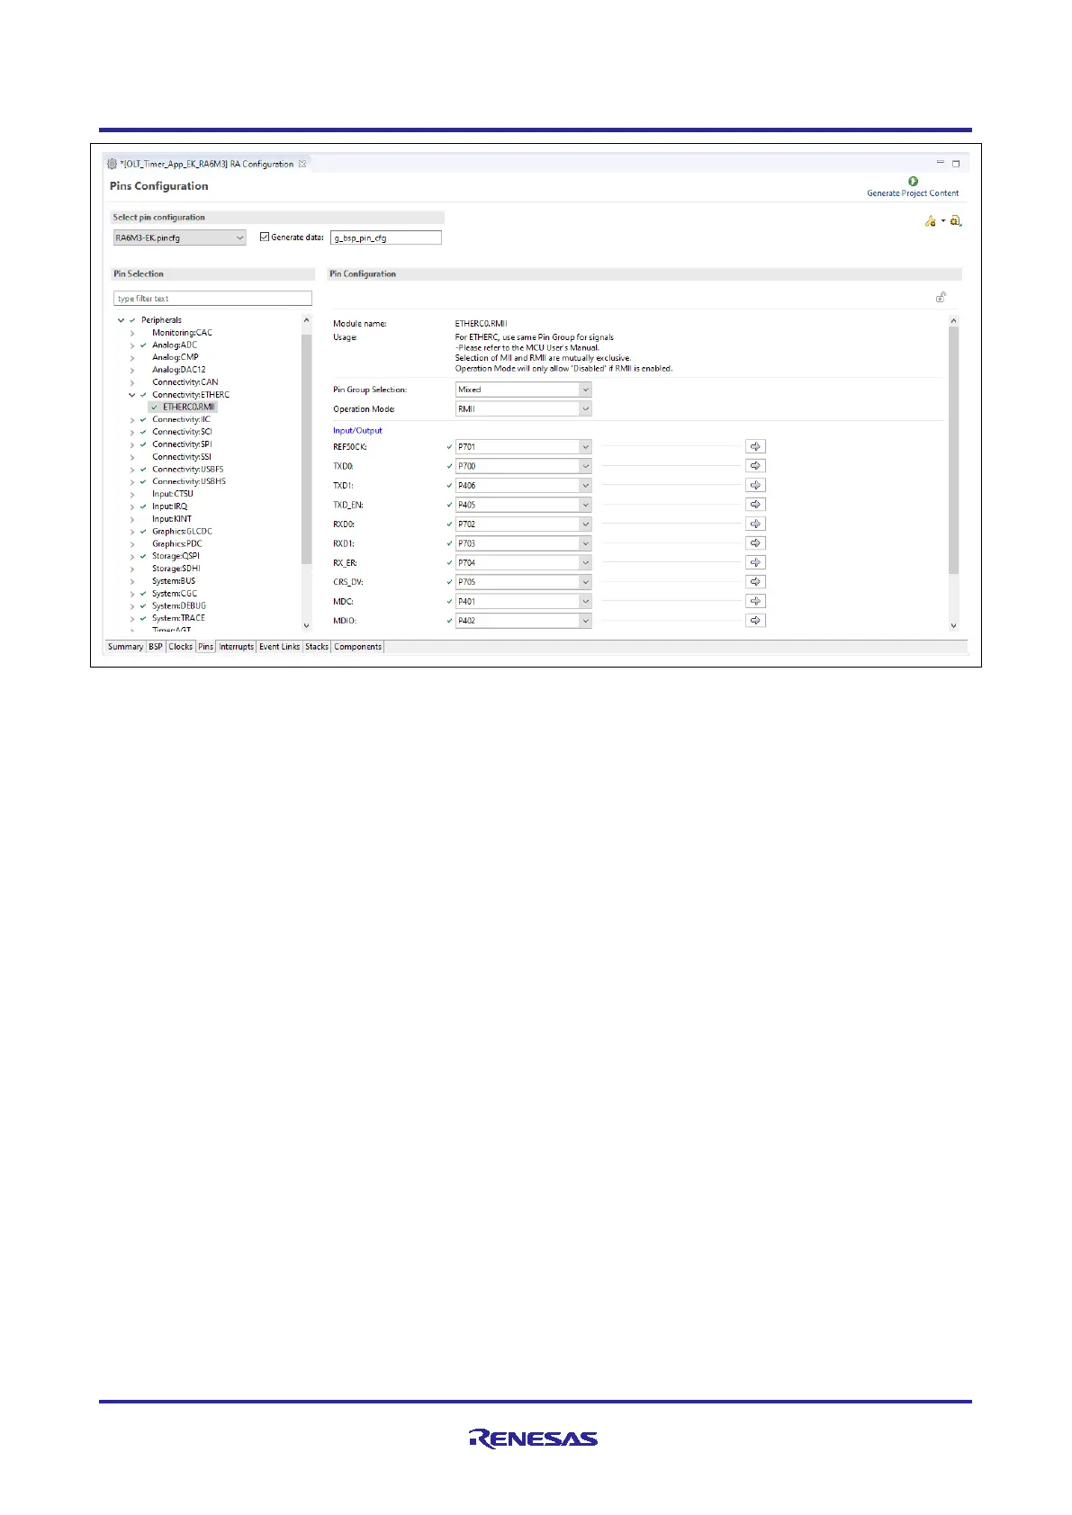Click the go-to arrow for TXD1

coord(755,485)
